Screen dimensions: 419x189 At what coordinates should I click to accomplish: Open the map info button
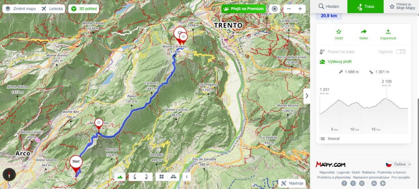[x=187, y=177]
